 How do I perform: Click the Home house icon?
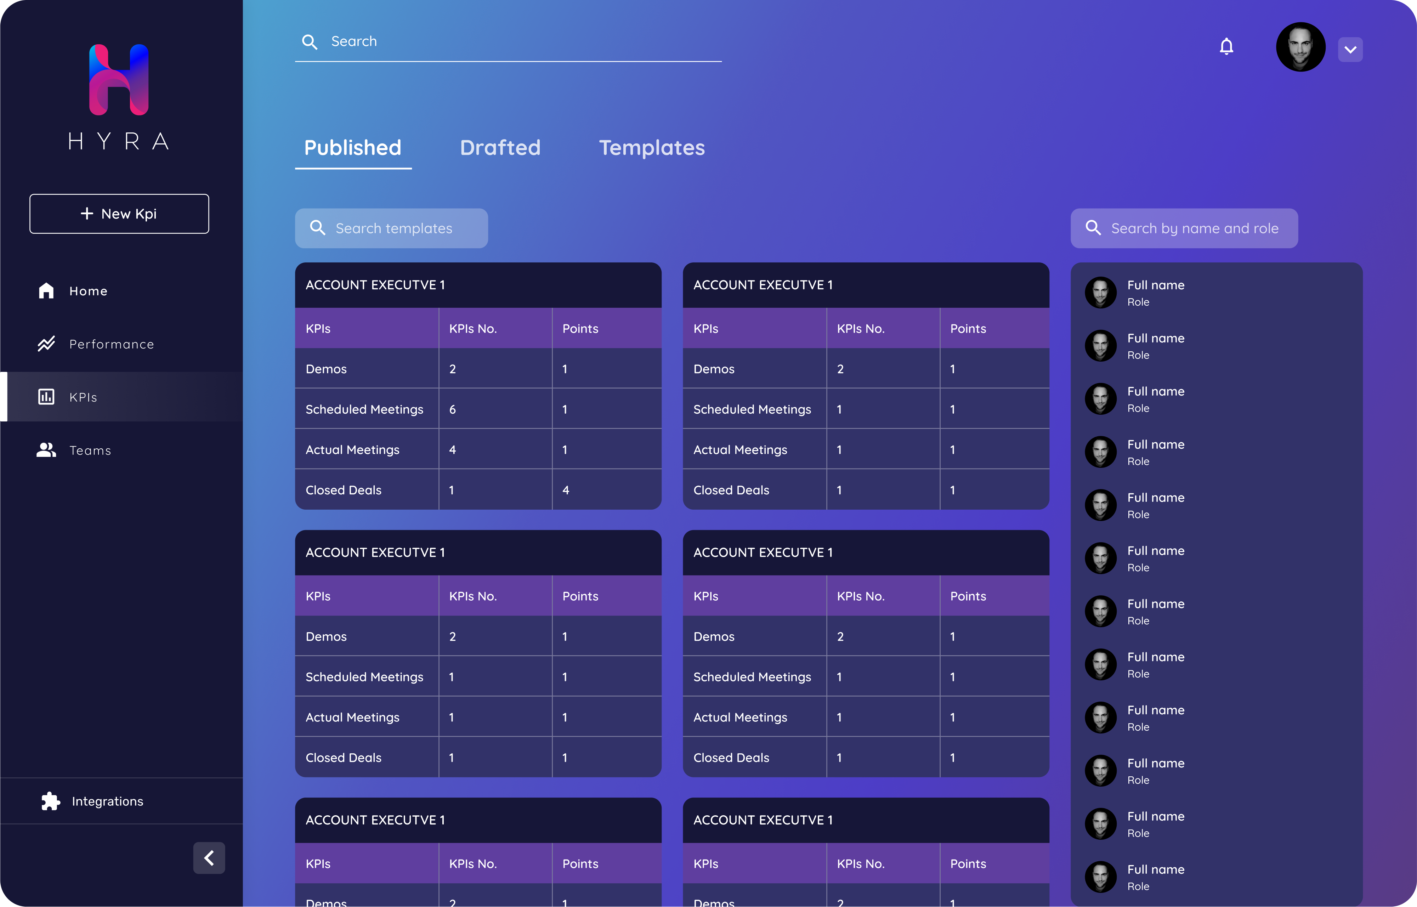click(x=46, y=290)
